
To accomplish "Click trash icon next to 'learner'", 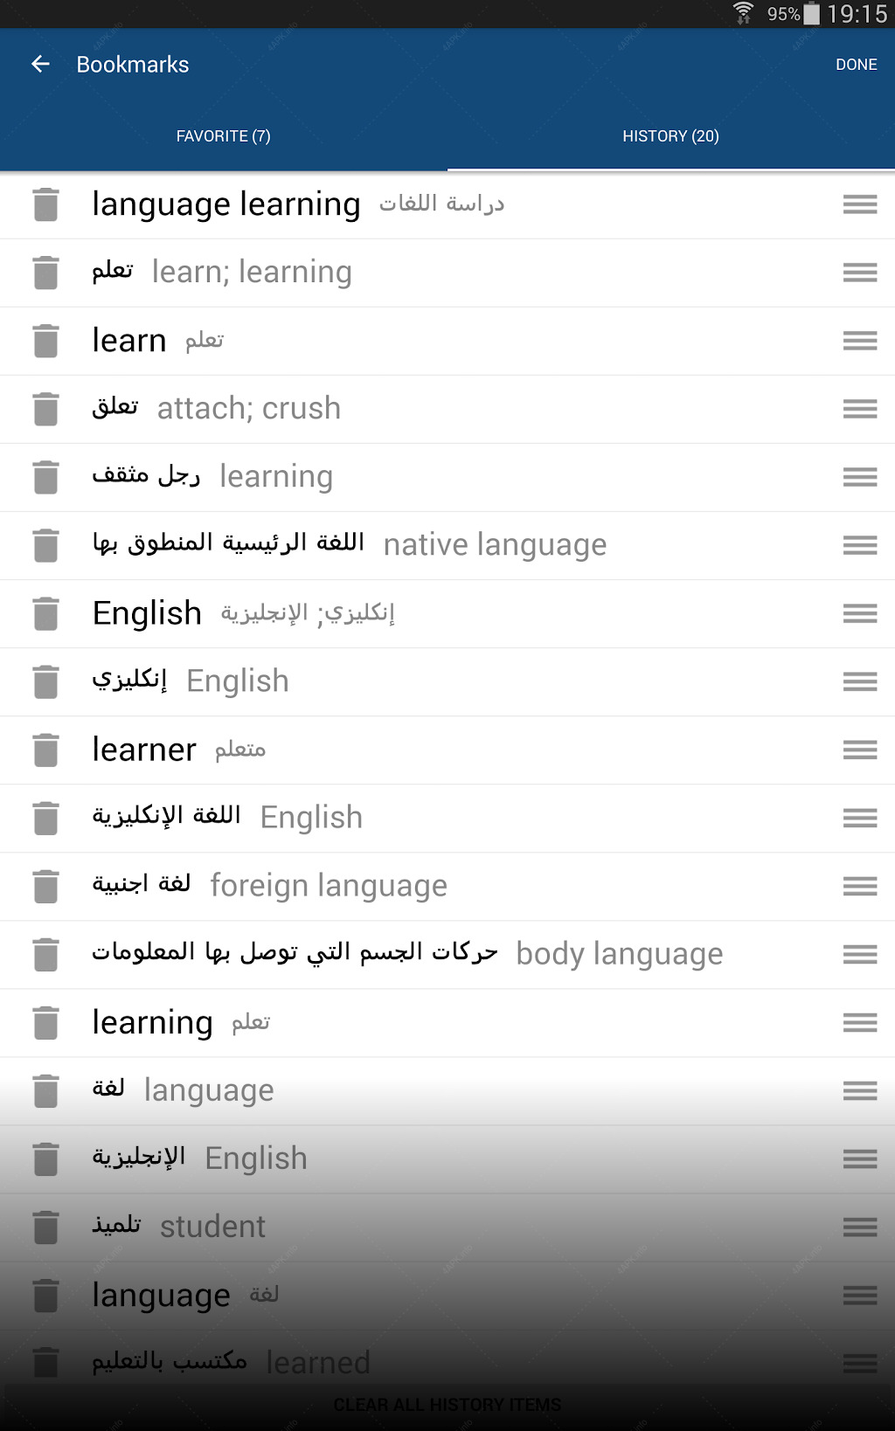I will (x=45, y=750).
